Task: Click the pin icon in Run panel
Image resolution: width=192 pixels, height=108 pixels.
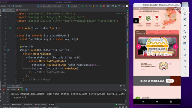Action: [x=4, y=93]
